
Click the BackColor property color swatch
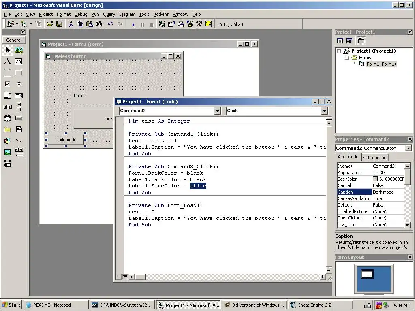click(x=375, y=179)
